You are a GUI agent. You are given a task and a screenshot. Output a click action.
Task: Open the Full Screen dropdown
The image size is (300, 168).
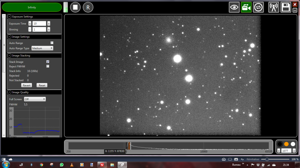click(35, 99)
